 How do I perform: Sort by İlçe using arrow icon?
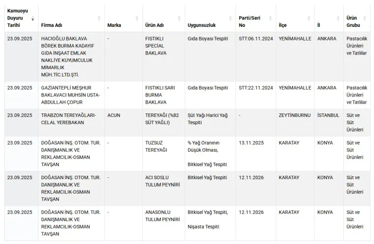pyautogui.click(x=309, y=18)
